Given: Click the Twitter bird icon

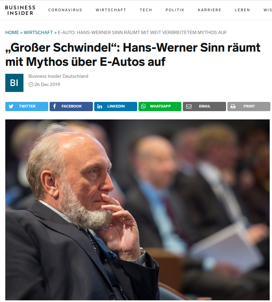Looking at the screenshot, I should pyautogui.click(x=11, y=106).
